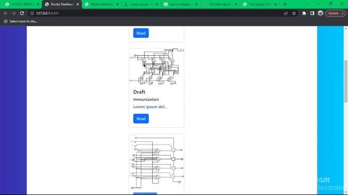The height and width of the screenshot is (195, 348).
Task: Close the first 127.0.0.1 tab
Action: (x=38, y=4)
